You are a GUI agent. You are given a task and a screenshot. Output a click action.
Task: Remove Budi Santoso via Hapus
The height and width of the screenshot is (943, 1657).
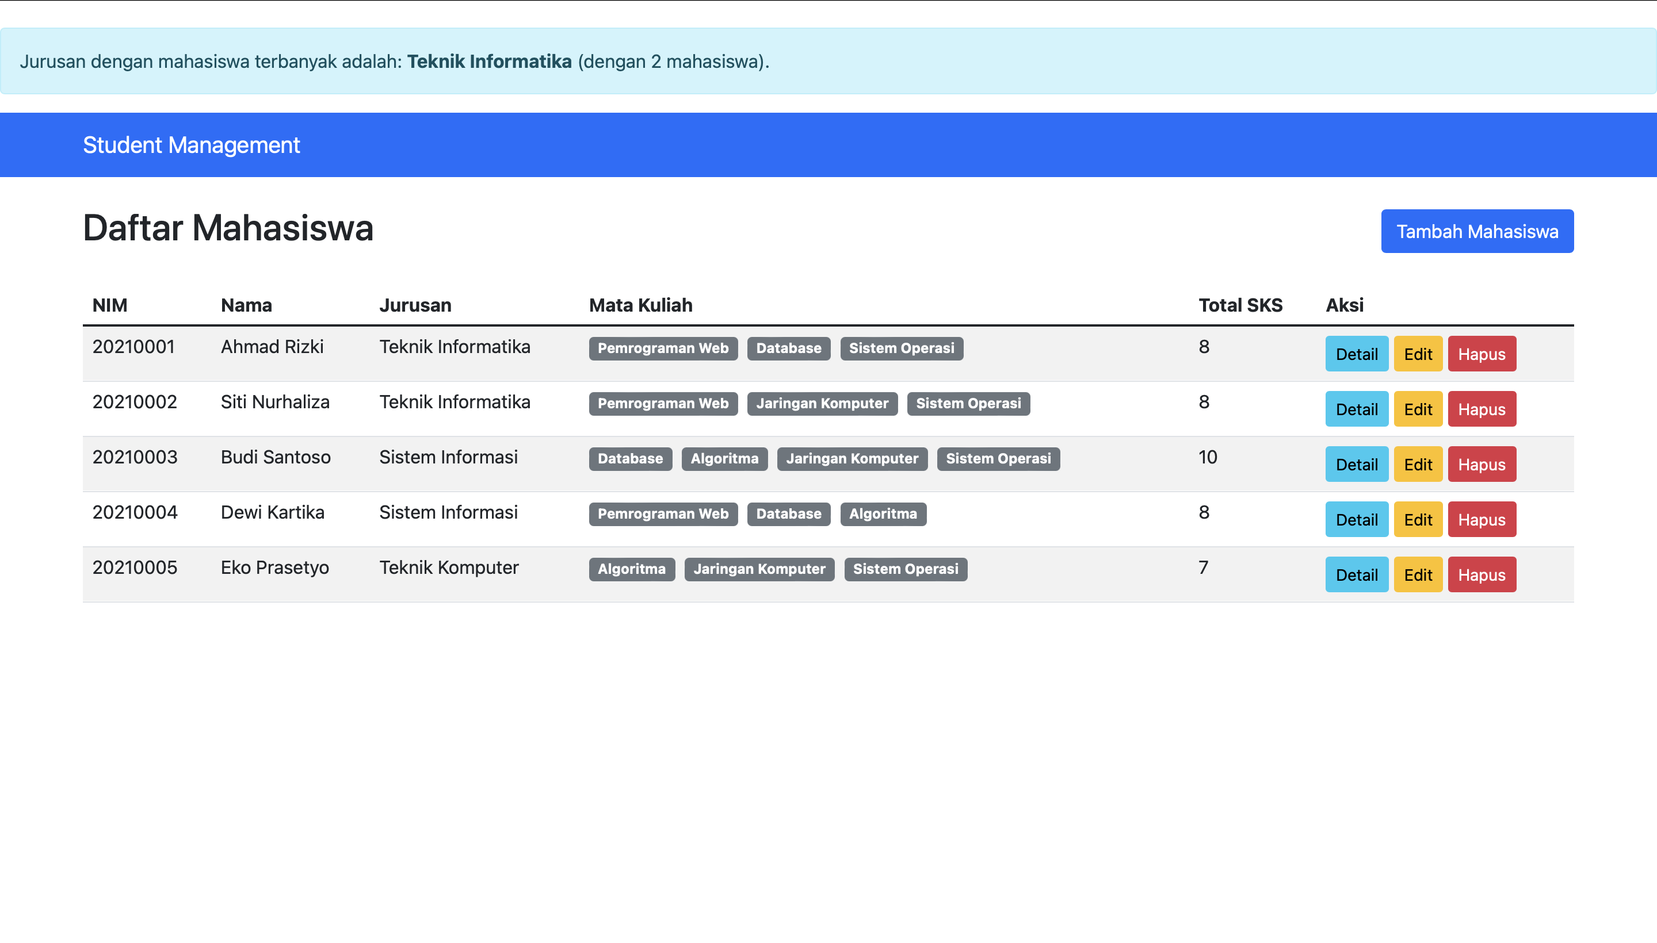(x=1481, y=463)
